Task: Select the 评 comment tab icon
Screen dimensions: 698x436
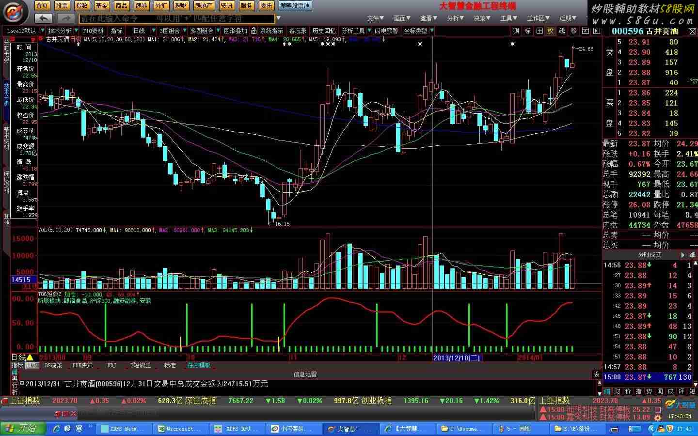Action: coord(682,391)
